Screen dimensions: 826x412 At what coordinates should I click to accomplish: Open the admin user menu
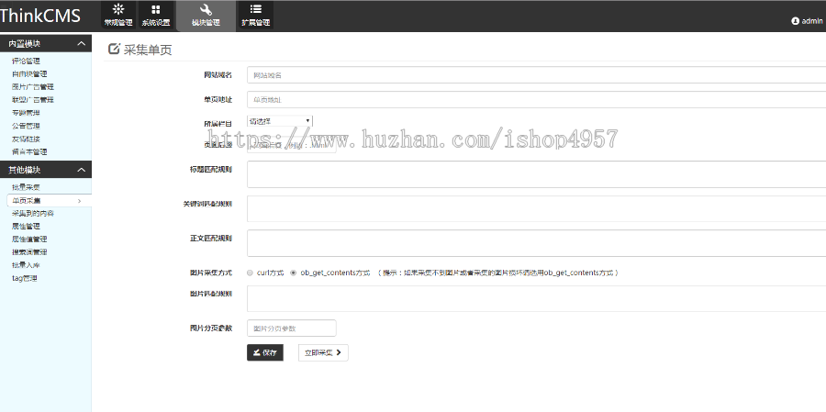point(807,21)
